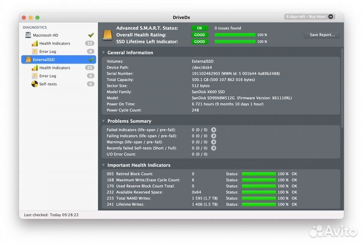The image size is (363, 244).
Task: Click the arrow icon in Buy Now banner
Action: pos(331,17)
